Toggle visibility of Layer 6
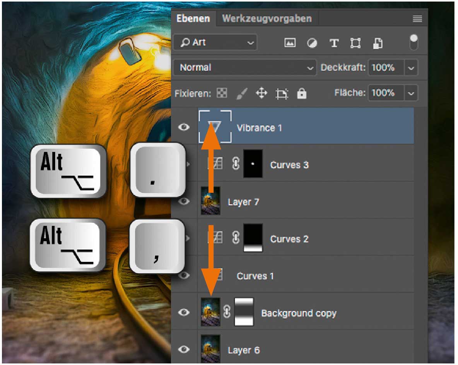 [184, 350]
